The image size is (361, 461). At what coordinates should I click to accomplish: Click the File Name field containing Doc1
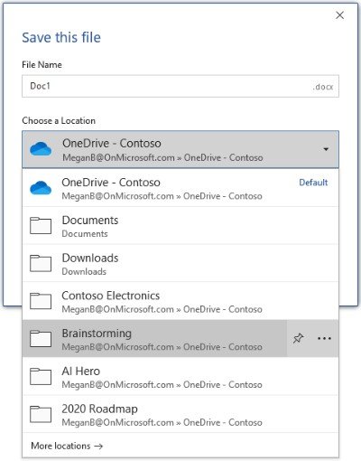coord(180,86)
